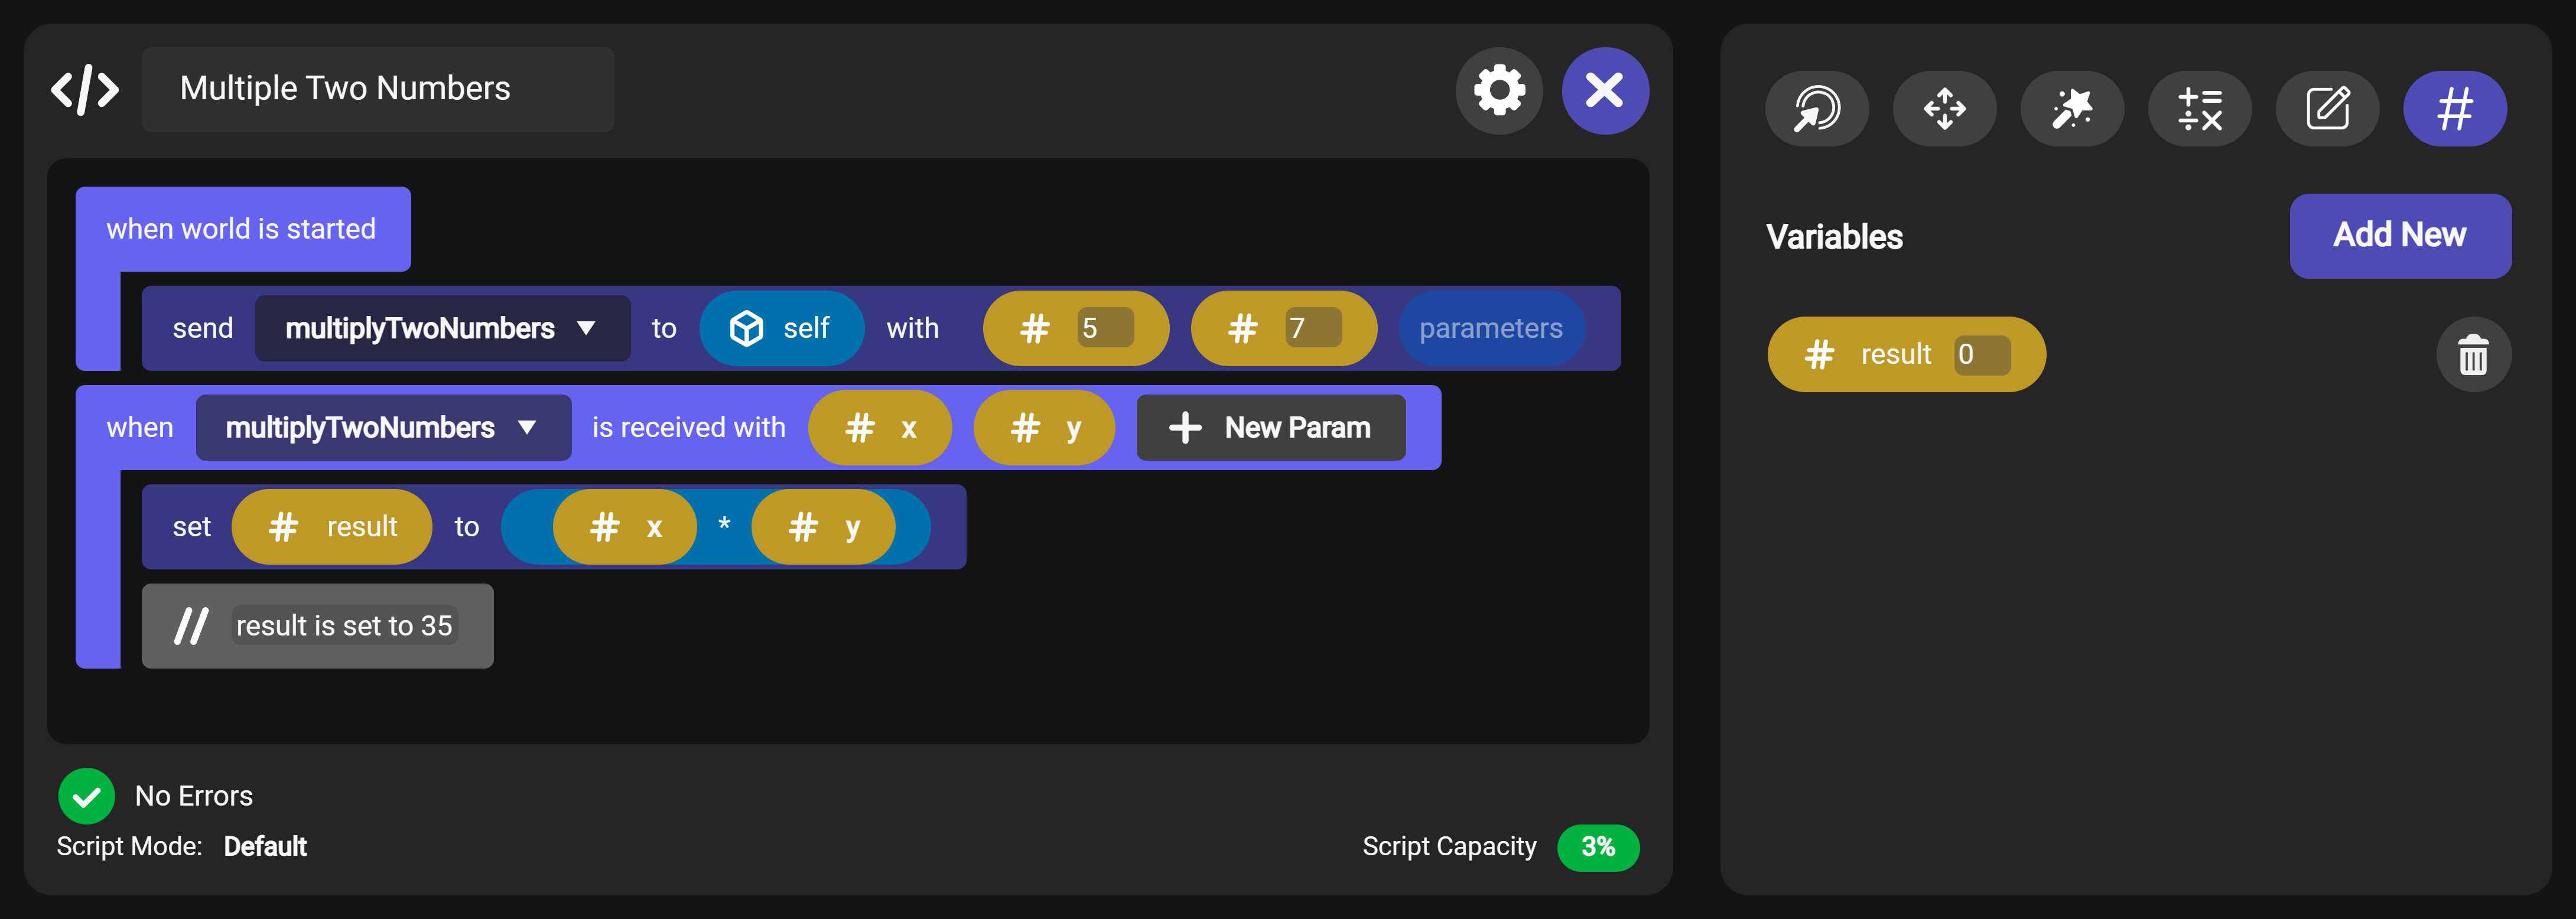The height and width of the screenshot is (919, 2576).
Task: Select the motion arrows block category
Action: pos(1944,109)
